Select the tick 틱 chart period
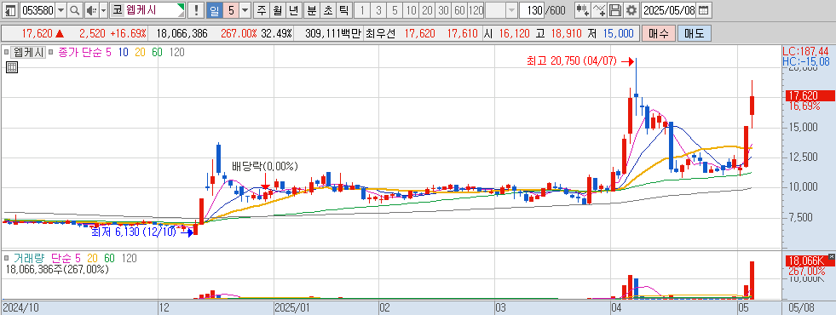Viewport: 836px width, 315px height. click(344, 10)
